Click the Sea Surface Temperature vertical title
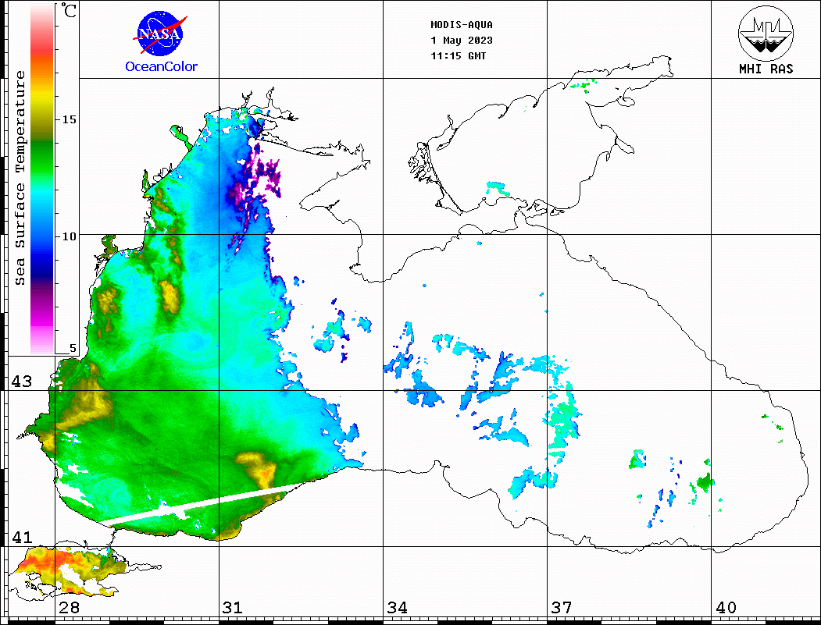Image resolution: width=821 pixels, height=625 pixels. click(20, 179)
